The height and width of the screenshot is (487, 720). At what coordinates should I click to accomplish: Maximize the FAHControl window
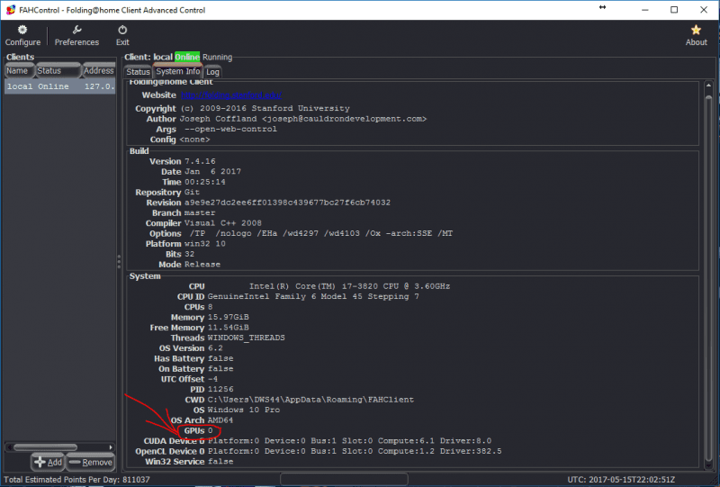[x=674, y=10]
